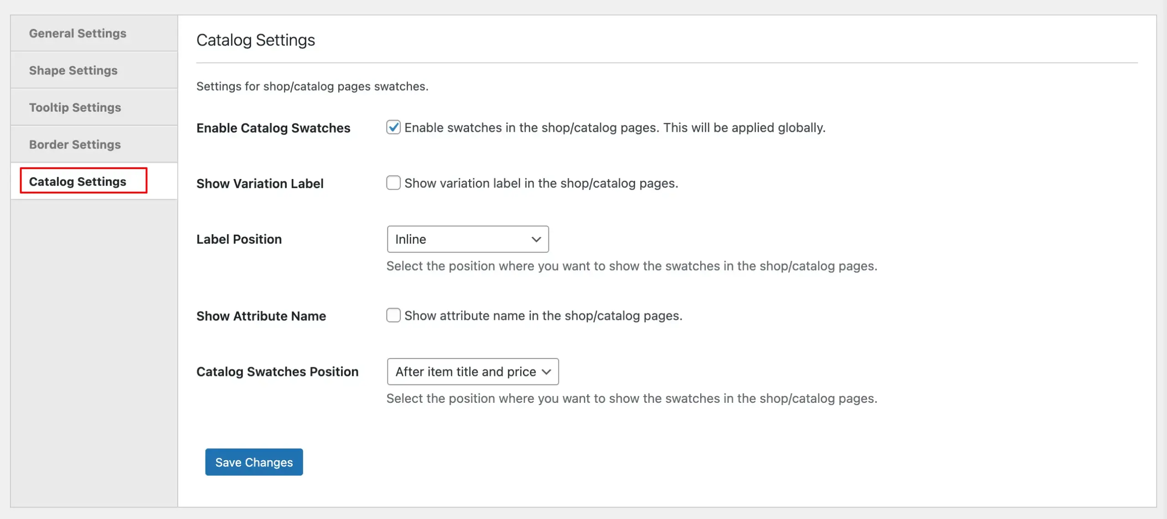Click the Catalog Settings tab
This screenshot has height=519, width=1167.
pos(77,181)
